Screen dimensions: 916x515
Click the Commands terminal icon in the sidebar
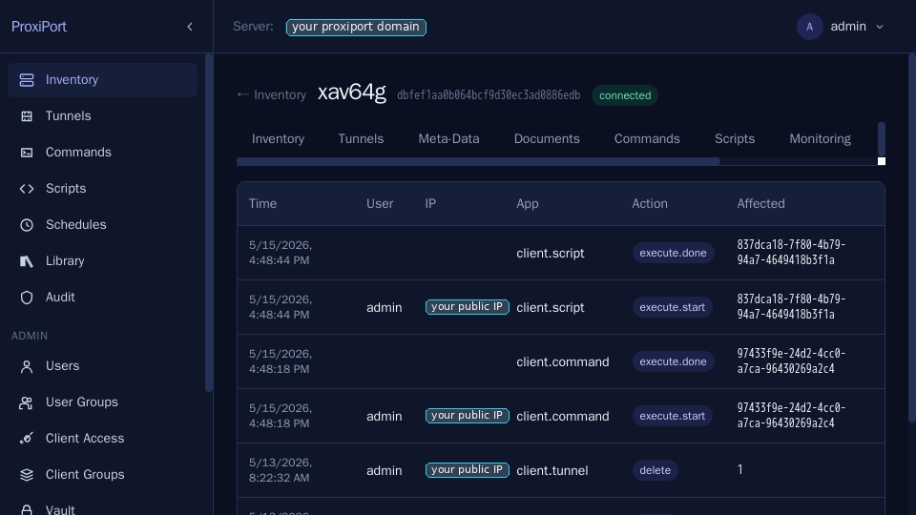pyautogui.click(x=27, y=153)
